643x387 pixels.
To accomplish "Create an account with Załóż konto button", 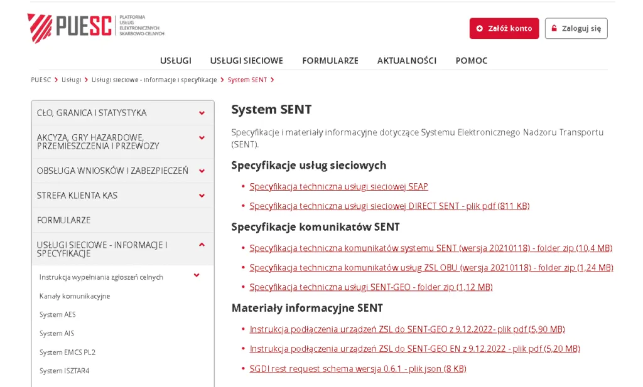I will point(504,28).
